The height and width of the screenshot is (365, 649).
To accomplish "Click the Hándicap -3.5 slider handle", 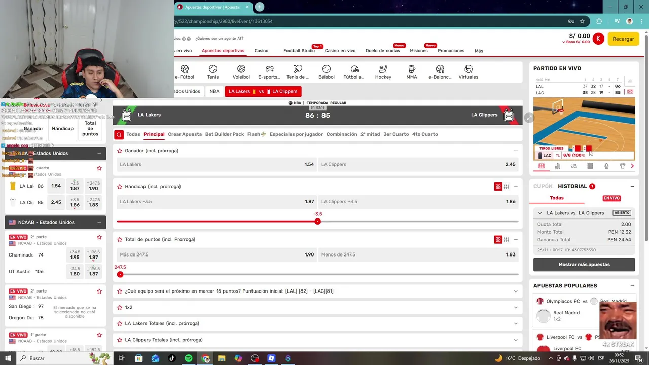I will click(317, 222).
